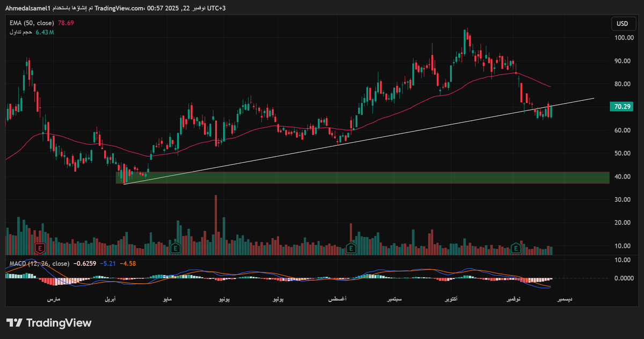This screenshot has height=339, width=644.
Task: Click the volume value 6.43 M
Action: (45, 33)
